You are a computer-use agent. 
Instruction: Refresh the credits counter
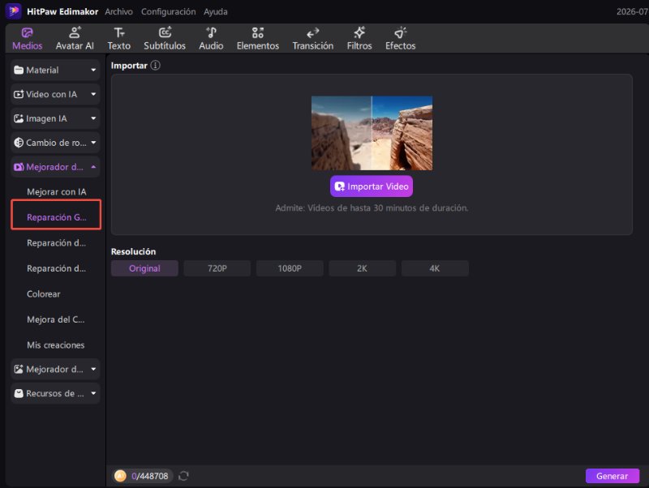184,476
